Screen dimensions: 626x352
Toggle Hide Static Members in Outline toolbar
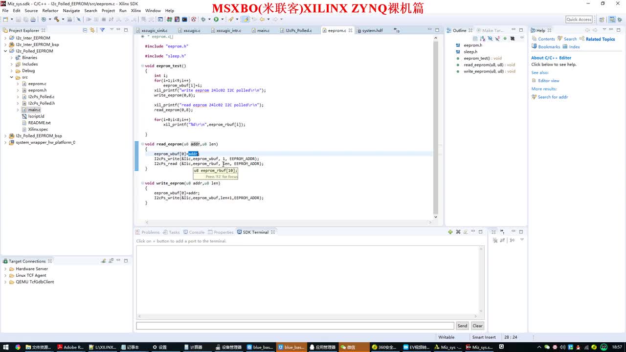coord(497,39)
